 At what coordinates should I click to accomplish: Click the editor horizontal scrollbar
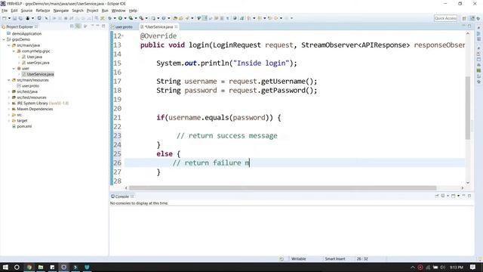(282, 188)
